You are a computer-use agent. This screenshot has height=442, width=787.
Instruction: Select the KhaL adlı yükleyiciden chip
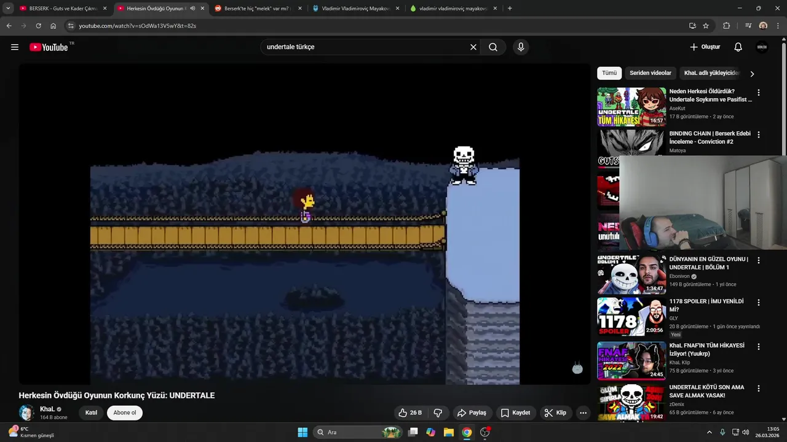point(711,73)
